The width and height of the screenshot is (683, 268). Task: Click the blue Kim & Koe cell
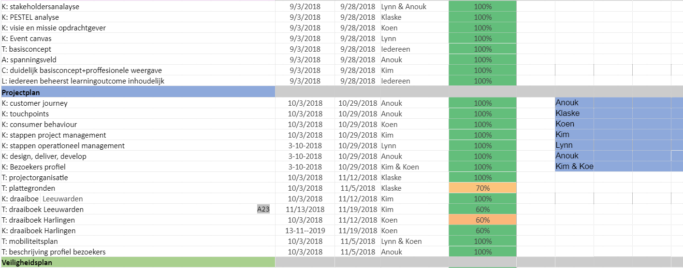(x=613, y=167)
